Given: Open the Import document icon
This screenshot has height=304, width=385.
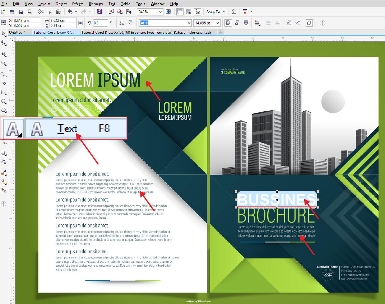Looking at the screenshot, I should point(111,11).
